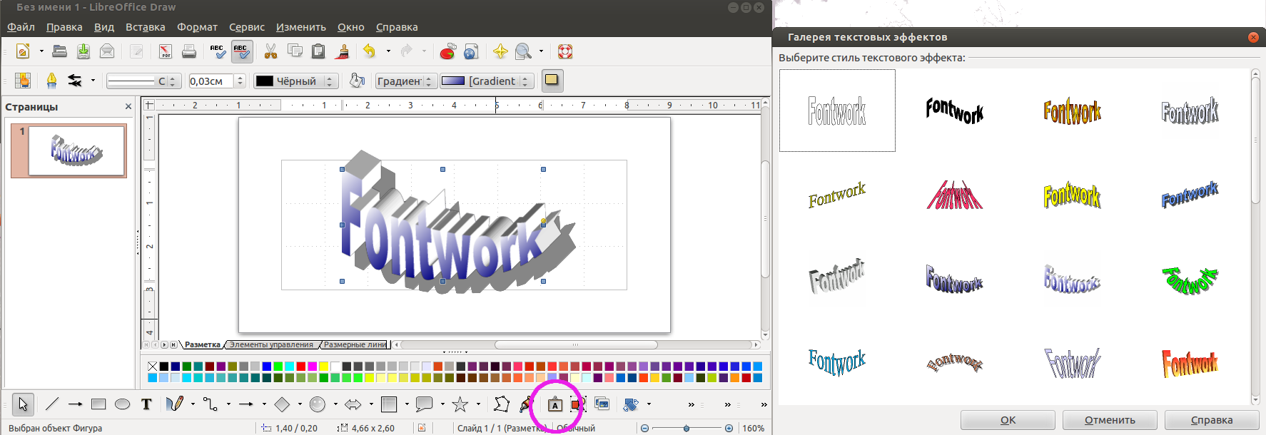Image resolution: width=1266 pixels, height=435 pixels.
Task: Click the 160% zoom value
Action: pyautogui.click(x=753, y=428)
